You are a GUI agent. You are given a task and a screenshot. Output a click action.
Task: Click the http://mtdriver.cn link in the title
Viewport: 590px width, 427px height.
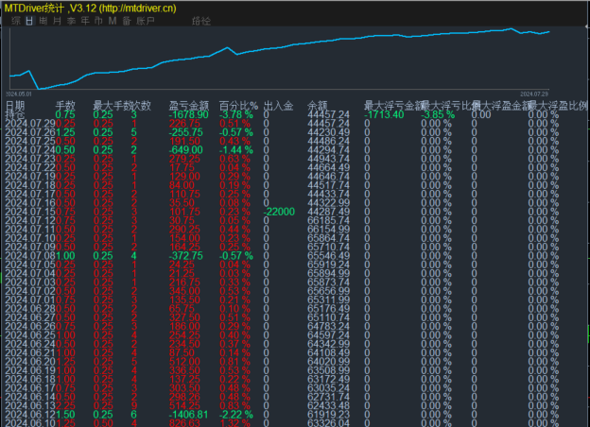click(137, 8)
